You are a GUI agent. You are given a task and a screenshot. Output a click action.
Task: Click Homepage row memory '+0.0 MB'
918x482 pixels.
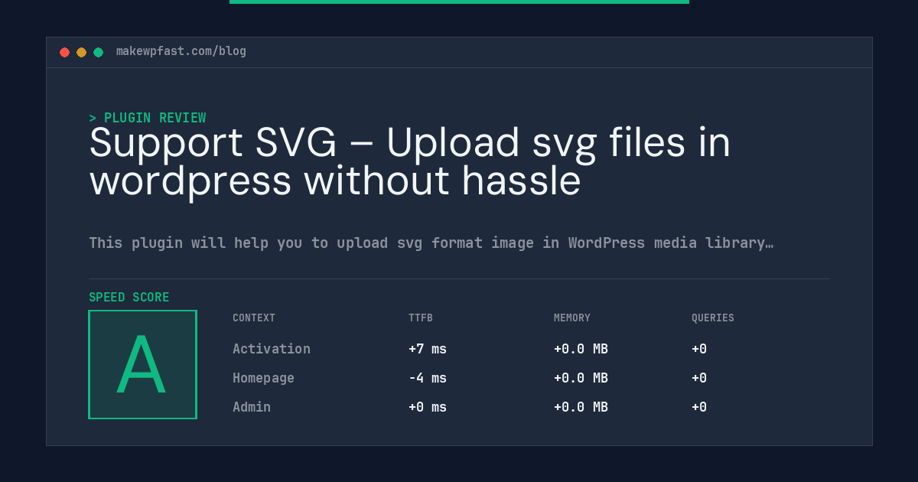pyautogui.click(x=581, y=378)
